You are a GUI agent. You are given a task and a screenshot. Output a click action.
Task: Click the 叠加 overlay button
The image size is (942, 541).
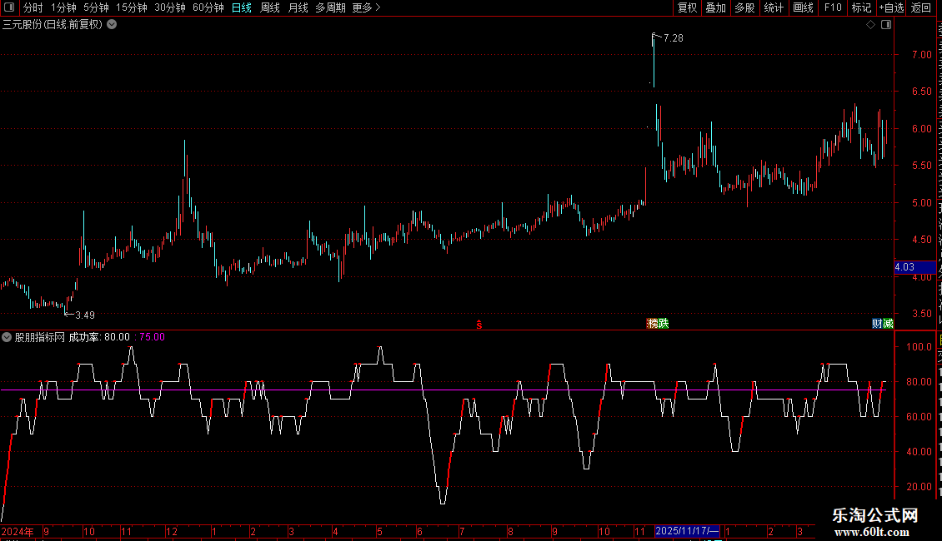tap(716, 7)
